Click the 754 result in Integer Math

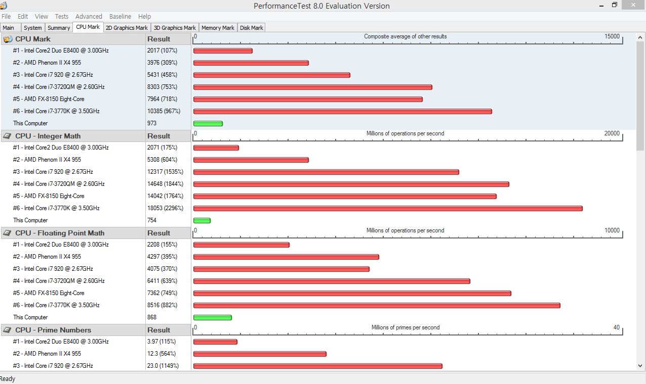pos(152,220)
